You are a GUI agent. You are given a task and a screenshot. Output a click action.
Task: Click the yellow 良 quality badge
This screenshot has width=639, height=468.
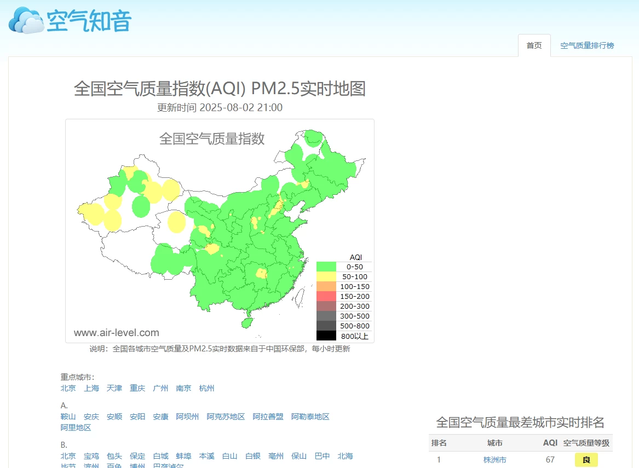click(x=586, y=460)
